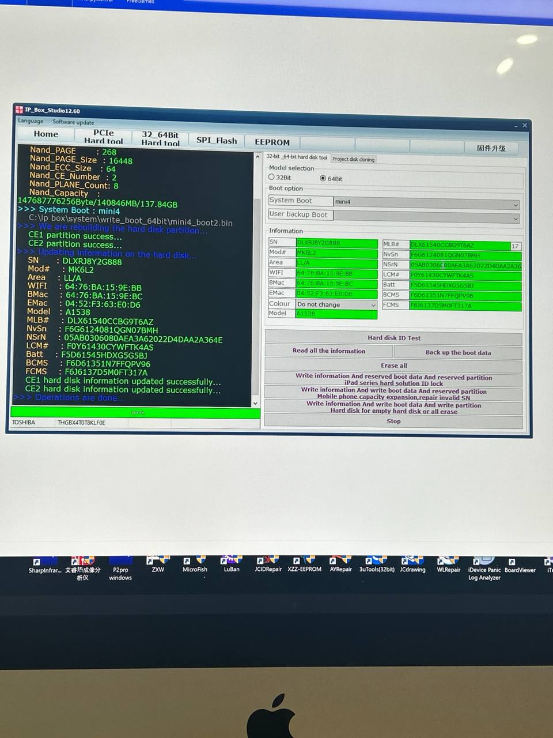This screenshot has height=738, width=553.
Task: Click the NSrN value field
Action: point(465,265)
